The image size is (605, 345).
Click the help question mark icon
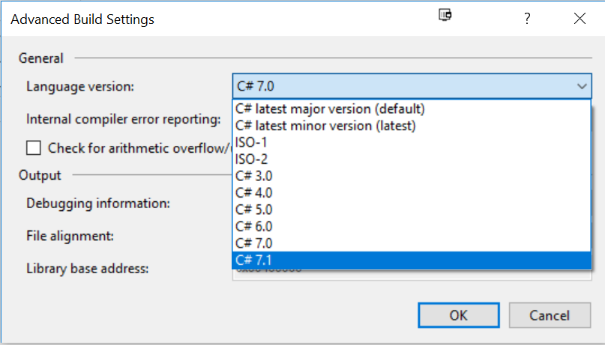coord(527,18)
